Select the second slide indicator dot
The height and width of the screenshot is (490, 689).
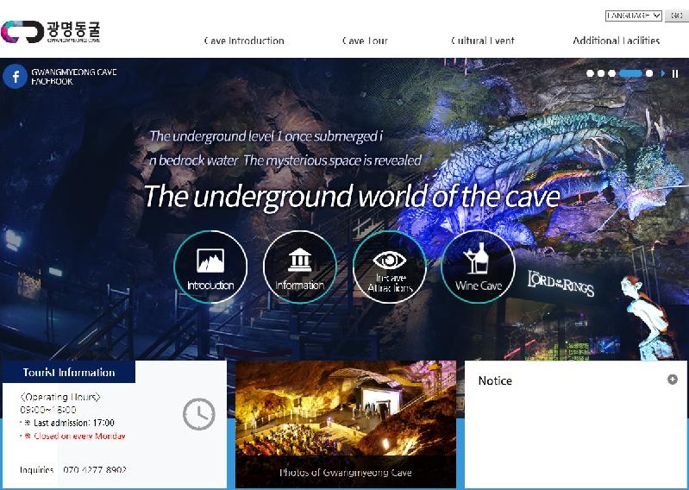click(601, 74)
